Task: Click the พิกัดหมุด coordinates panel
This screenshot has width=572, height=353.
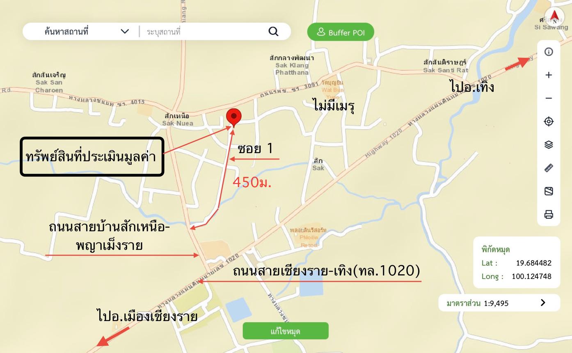Action: [x=517, y=262]
